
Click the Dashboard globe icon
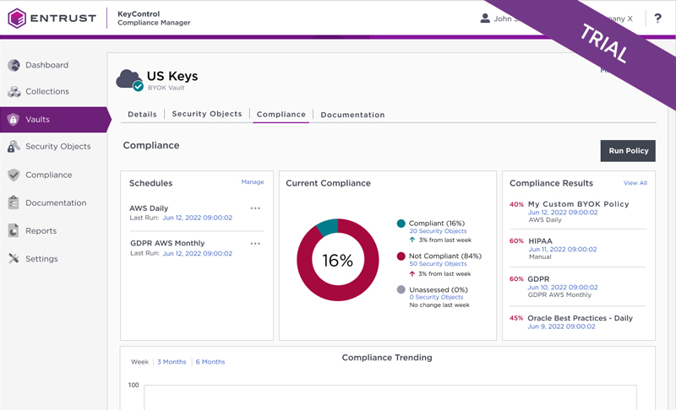click(14, 66)
